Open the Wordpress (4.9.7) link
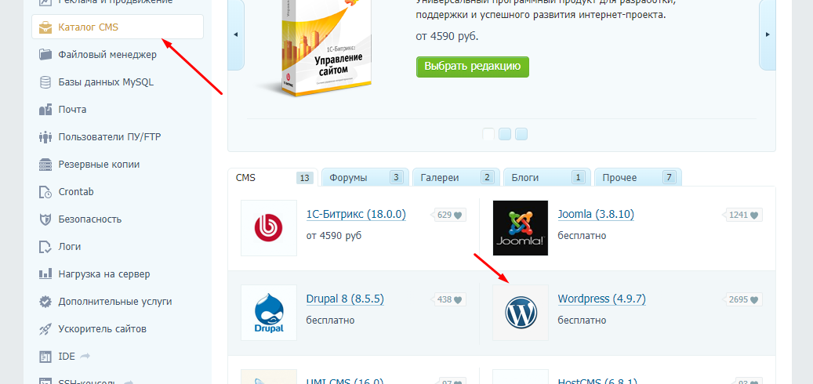 [x=601, y=299]
